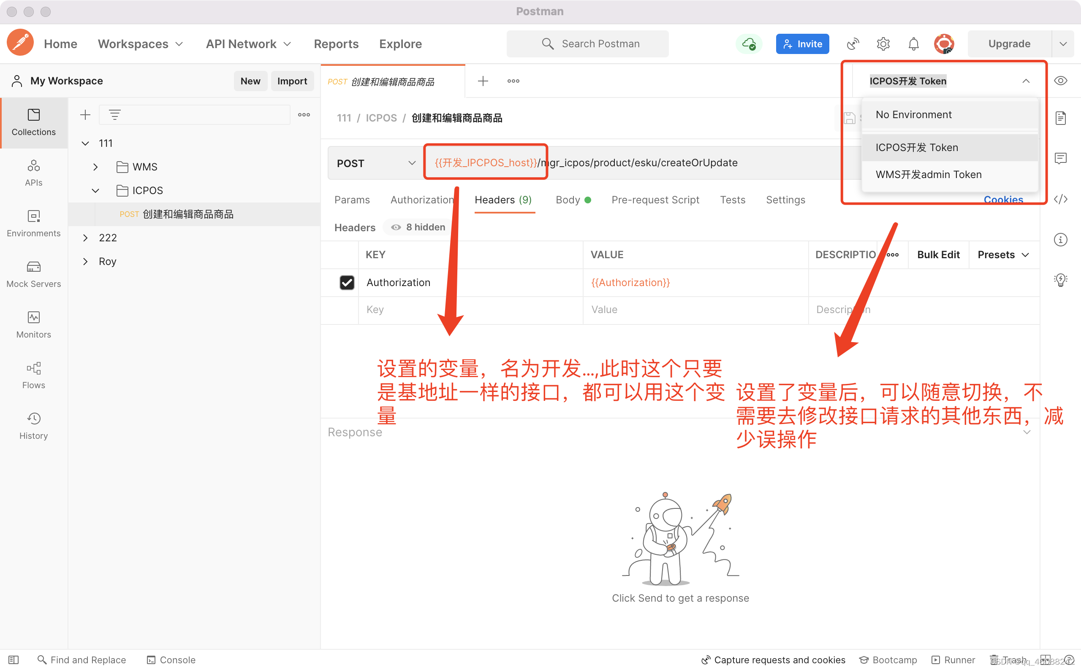Viewport: 1081px width, 670px height.
Task: Open the Environments sidebar panel
Action: pyautogui.click(x=34, y=223)
